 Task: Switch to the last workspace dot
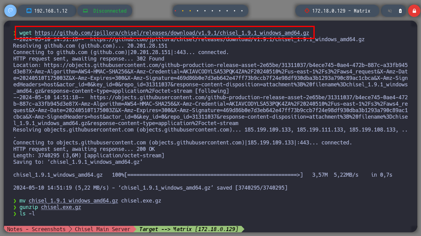(242, 11)
